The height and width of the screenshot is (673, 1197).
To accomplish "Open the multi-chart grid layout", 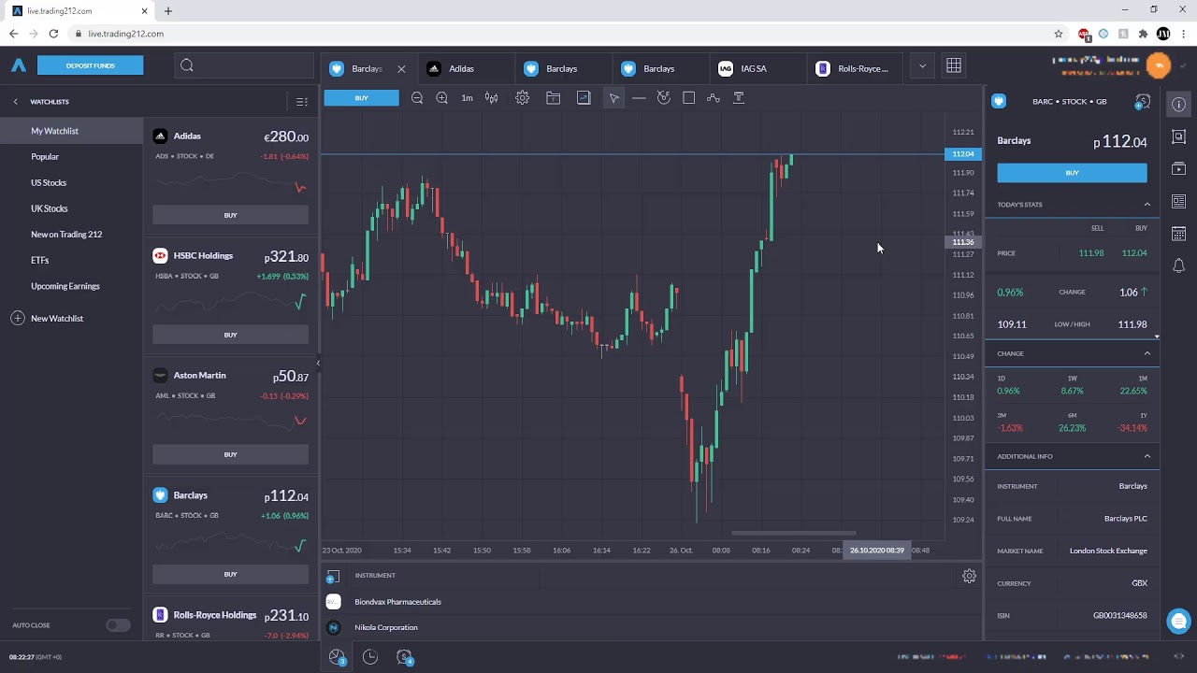I will point(954,66).
